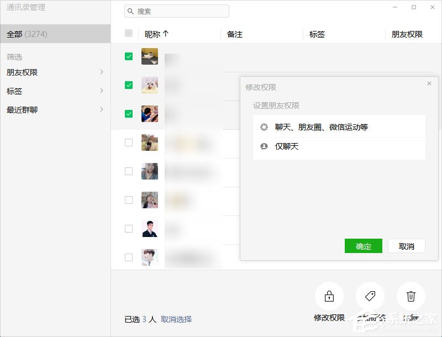Click the sort arrow next to 昵称

pyautogui.click(x=167, y=34)
